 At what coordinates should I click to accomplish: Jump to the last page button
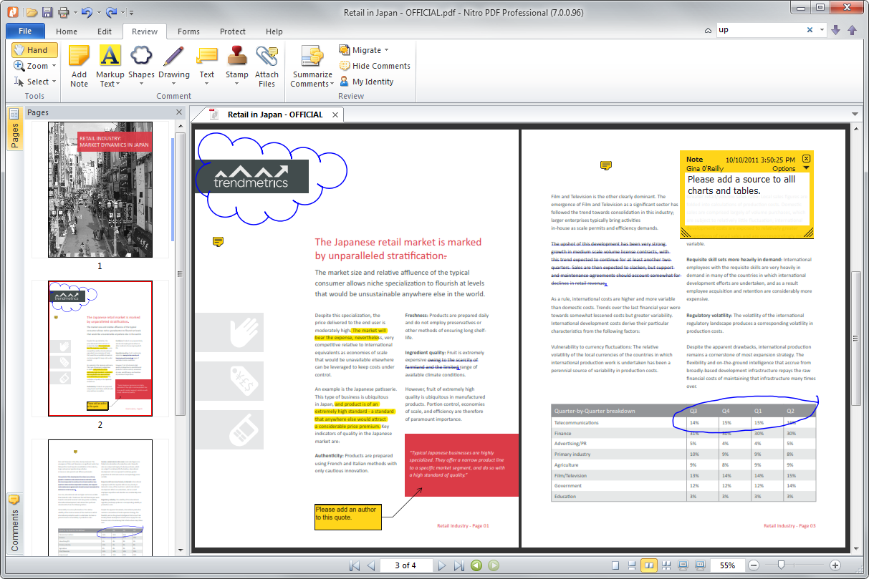(461, 565)
